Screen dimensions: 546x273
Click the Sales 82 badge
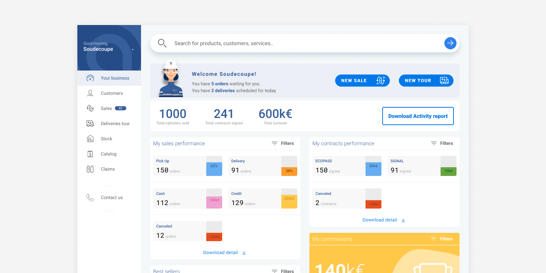tap(121, 108)
